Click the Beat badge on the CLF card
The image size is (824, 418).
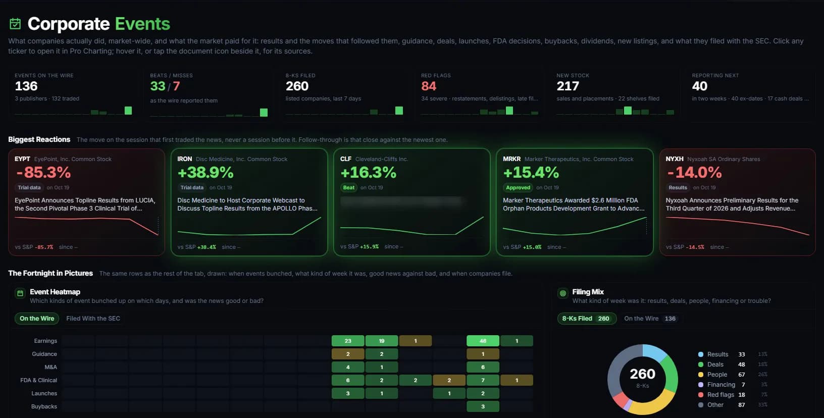click(x=349, y=188)
